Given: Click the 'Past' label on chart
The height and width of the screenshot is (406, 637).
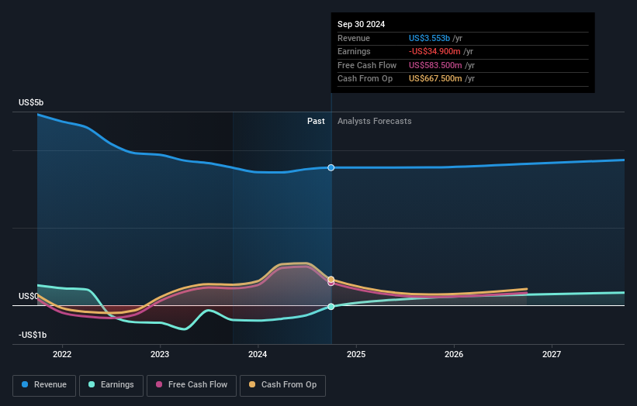Looking at the screenshot, I should point(316,121).
